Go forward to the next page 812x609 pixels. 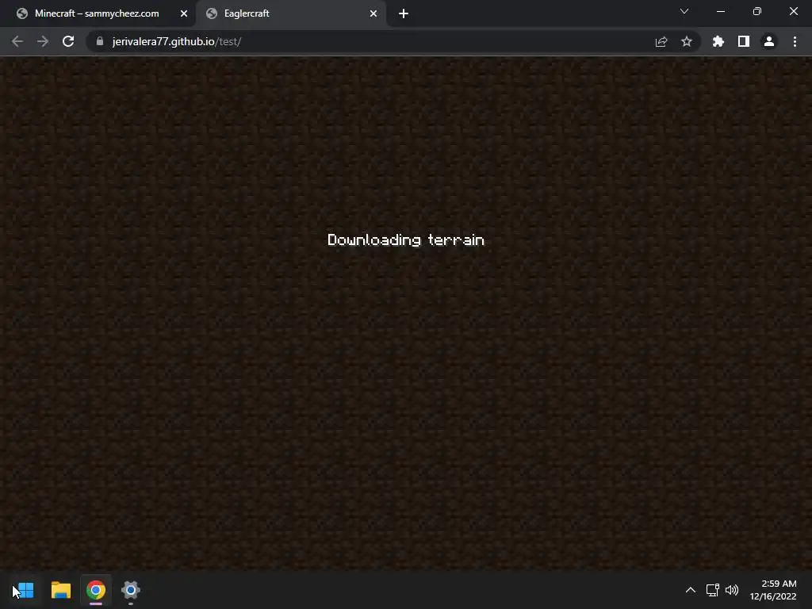pyautogui.click(x=43, y=41)
